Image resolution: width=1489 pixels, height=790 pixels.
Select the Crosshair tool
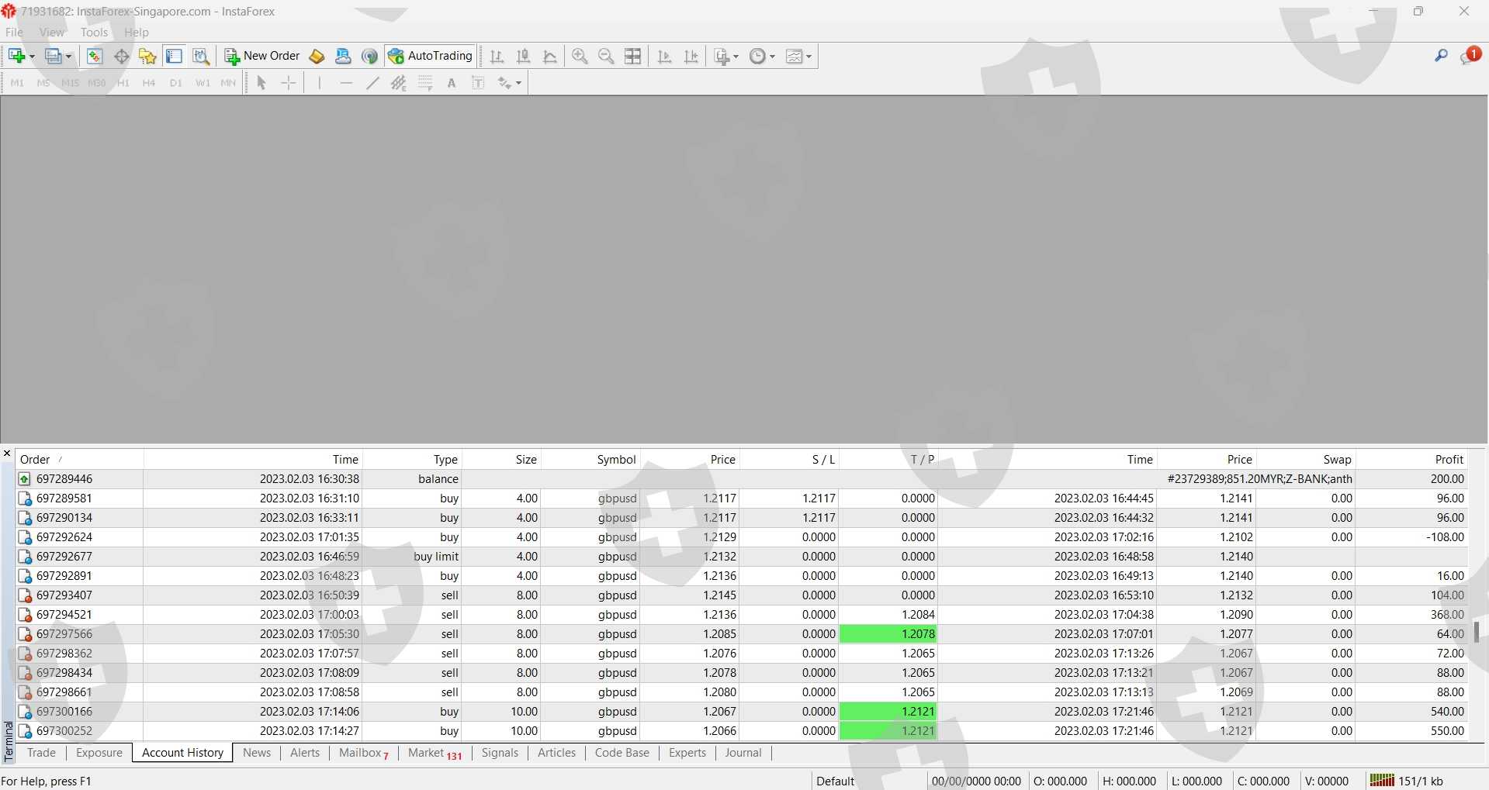pyautogui.click(x=288, y=83)
